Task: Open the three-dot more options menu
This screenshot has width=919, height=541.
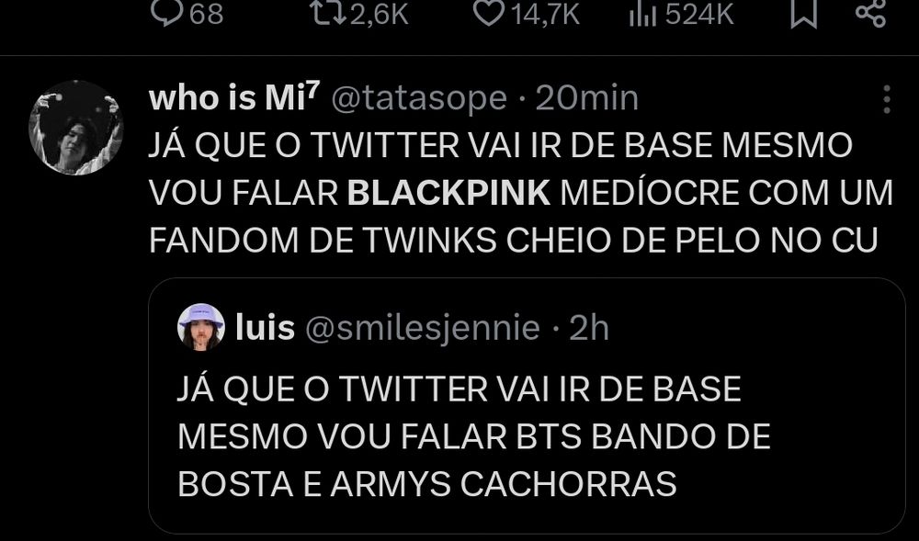Action: [x=887, y=99]
